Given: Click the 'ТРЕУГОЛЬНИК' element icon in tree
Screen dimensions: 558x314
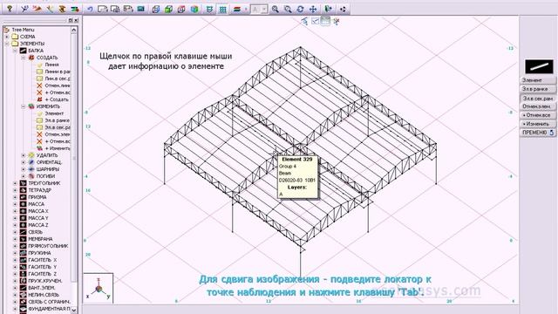Looking at the screenshot, I should tap(24, 183).
